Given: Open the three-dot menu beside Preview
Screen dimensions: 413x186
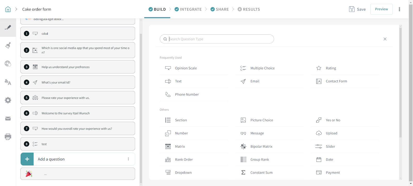Looking at the screenshot, I should point(399,9).
